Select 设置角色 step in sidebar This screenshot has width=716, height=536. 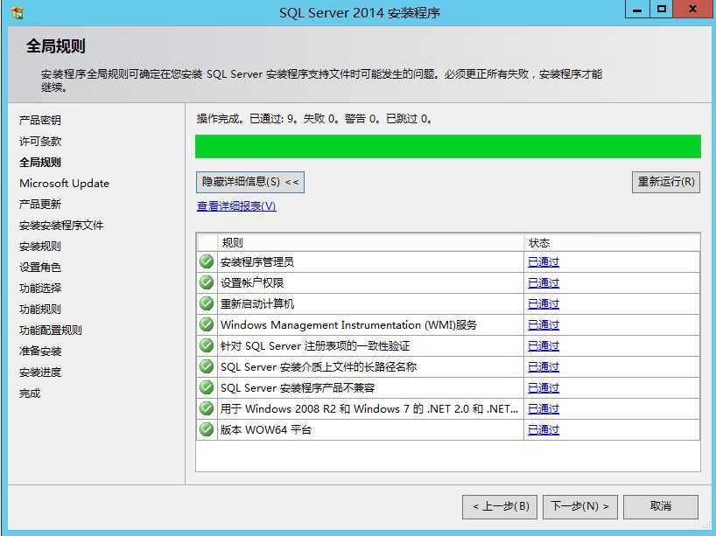(40, 268)
